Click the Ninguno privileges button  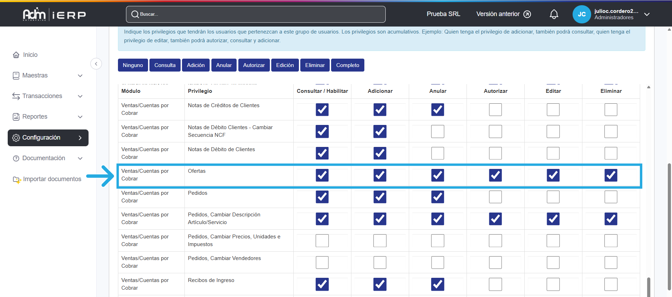tap(133, 65)
